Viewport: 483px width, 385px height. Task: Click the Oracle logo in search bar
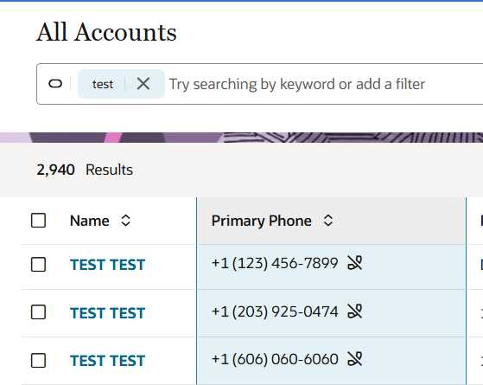point(55,84)
